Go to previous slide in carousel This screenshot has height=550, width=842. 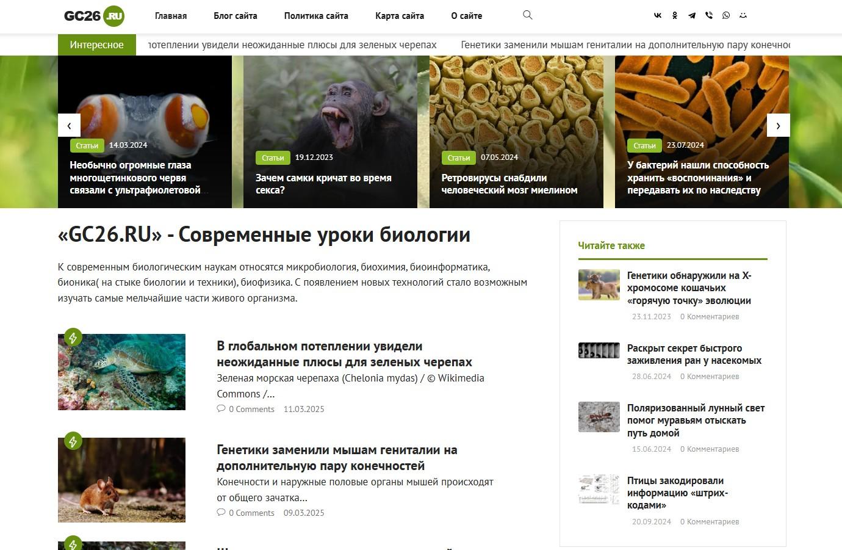pos(69,125)
